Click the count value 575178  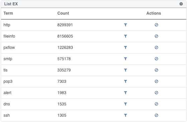pyautogui.click(x=64, y=59)
